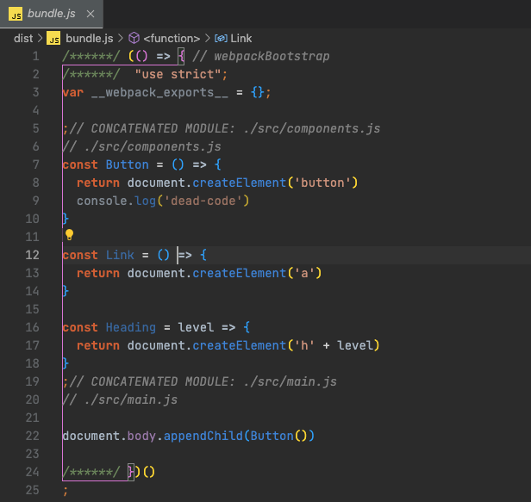The height and width of the screenshot is (502, 531).
Task: Click the semicolon on line 25
Action: (66, 491)
